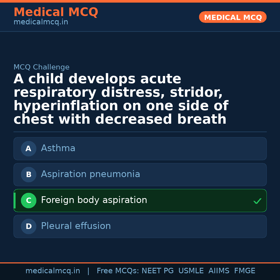Pick the Foreign body aspiration answer
Image resolution: width=280 pixels, height=280 pixels.
pos(140,200)
